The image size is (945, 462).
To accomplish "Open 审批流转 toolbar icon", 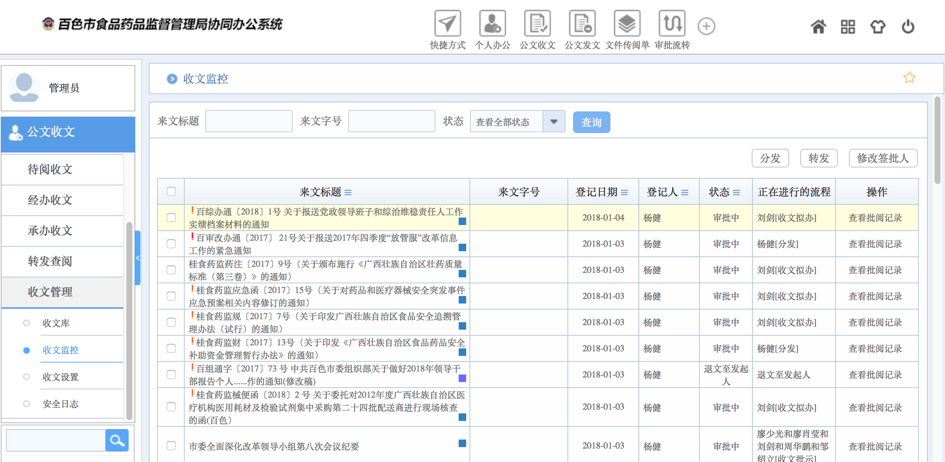I will pyautogui.click(x=672, y=24).
